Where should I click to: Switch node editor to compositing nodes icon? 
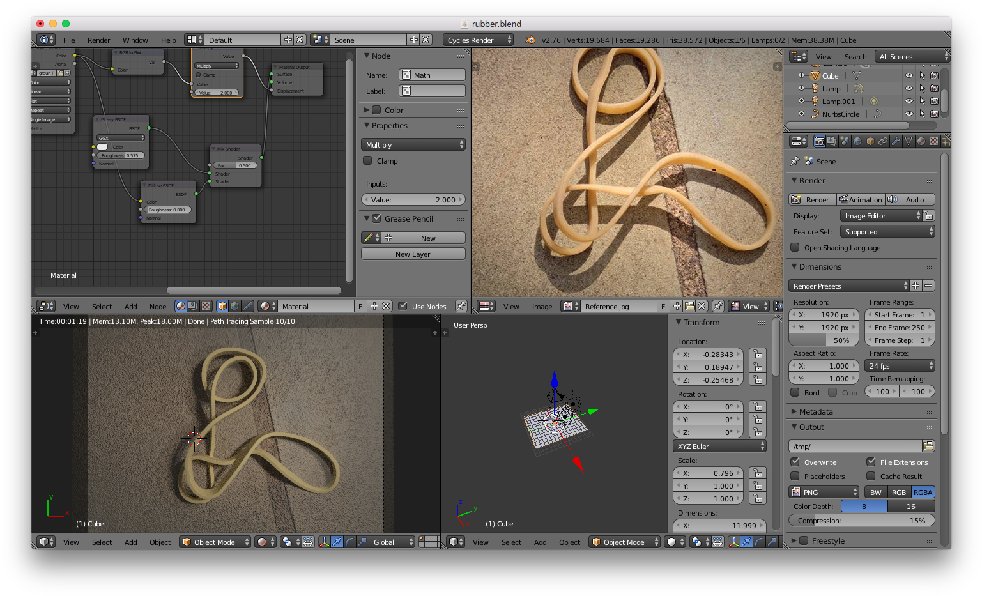[192, 306]
